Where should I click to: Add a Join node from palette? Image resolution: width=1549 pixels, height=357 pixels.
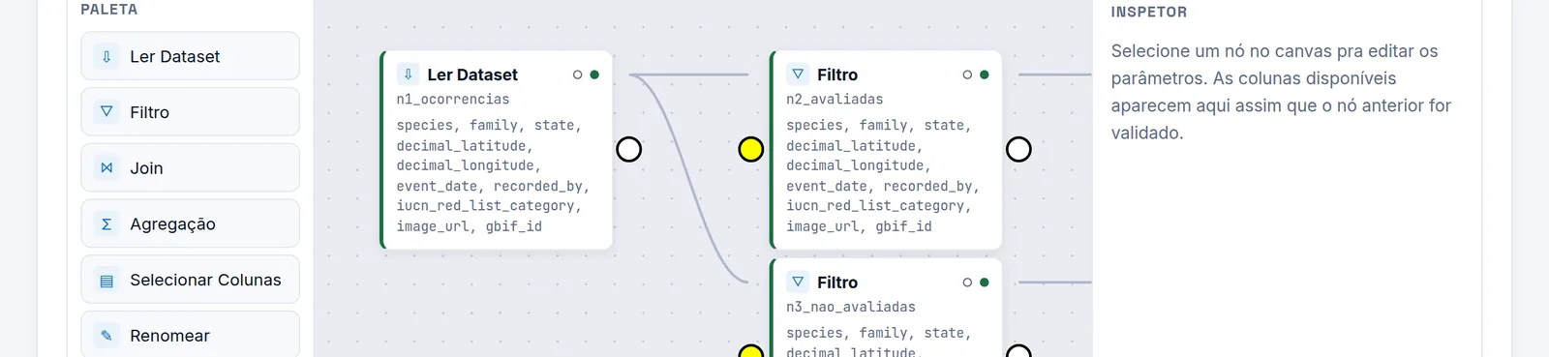tap(190, 168)
